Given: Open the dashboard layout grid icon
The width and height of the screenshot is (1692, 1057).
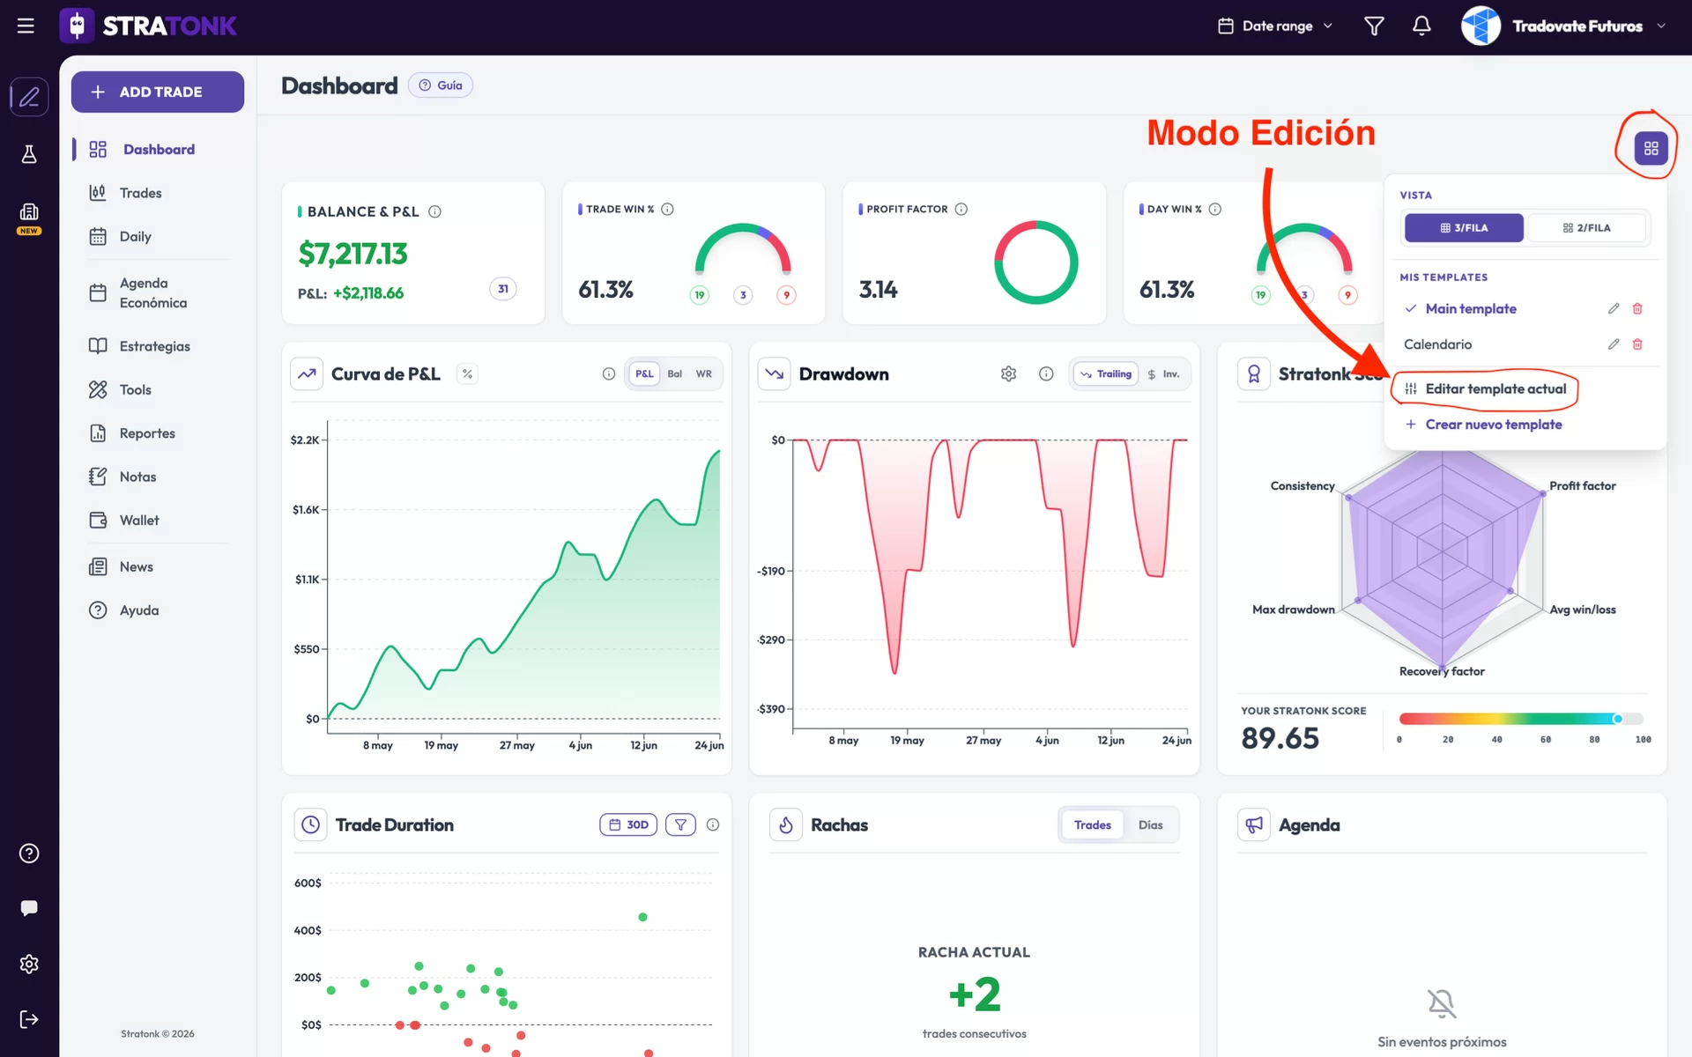Looking at the screenshot, I should pyautogui.click(x=1651, y=148).
